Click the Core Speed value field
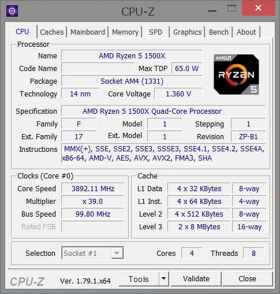280x294 pixels. coord(93,188)
